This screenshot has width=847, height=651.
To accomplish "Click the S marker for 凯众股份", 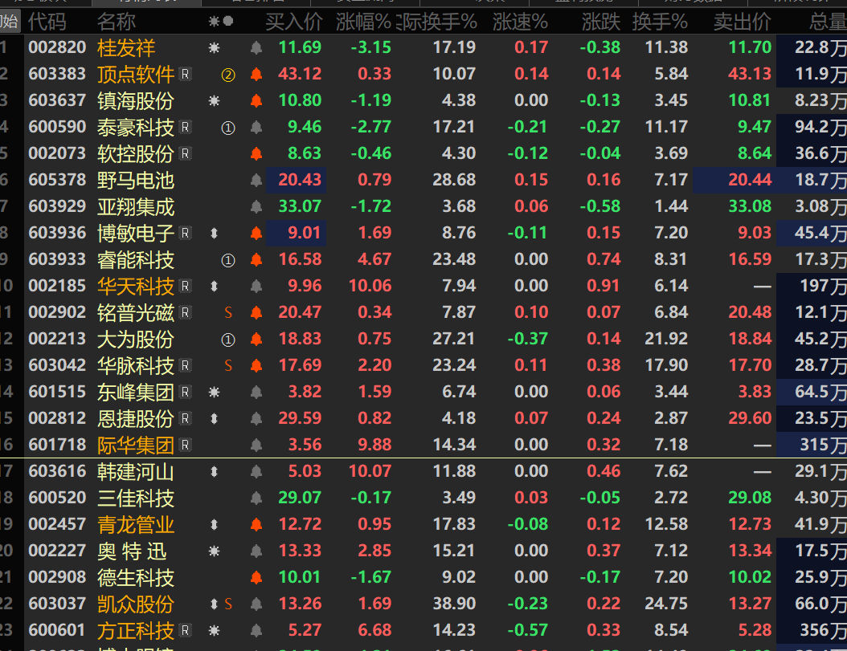I will tap(228, 604).
